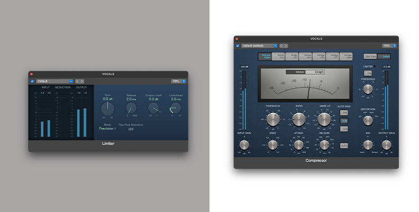Click the 2.0 ms Lookahead value

(176, 99)
